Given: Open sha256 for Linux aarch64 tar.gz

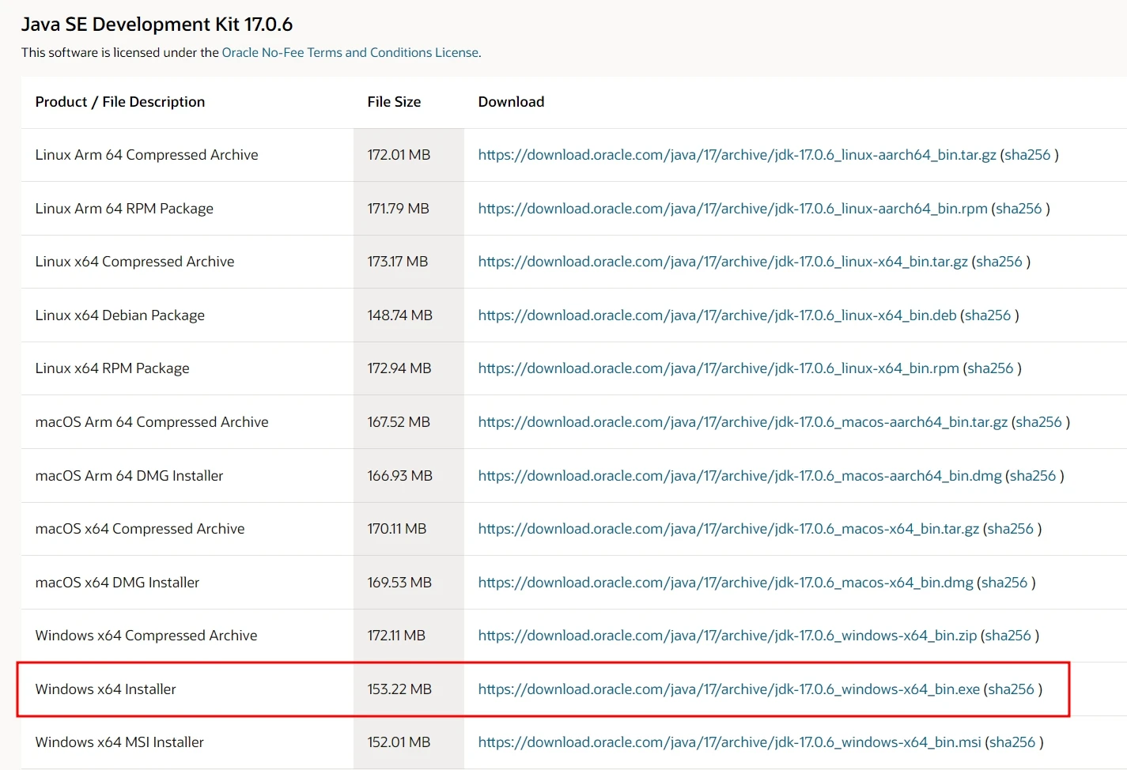Looking at the screenshot, I should [x=1027, y=155].
